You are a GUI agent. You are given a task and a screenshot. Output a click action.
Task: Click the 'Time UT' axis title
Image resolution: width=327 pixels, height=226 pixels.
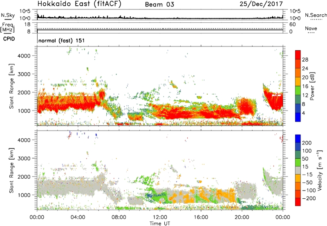click(160, 224)
